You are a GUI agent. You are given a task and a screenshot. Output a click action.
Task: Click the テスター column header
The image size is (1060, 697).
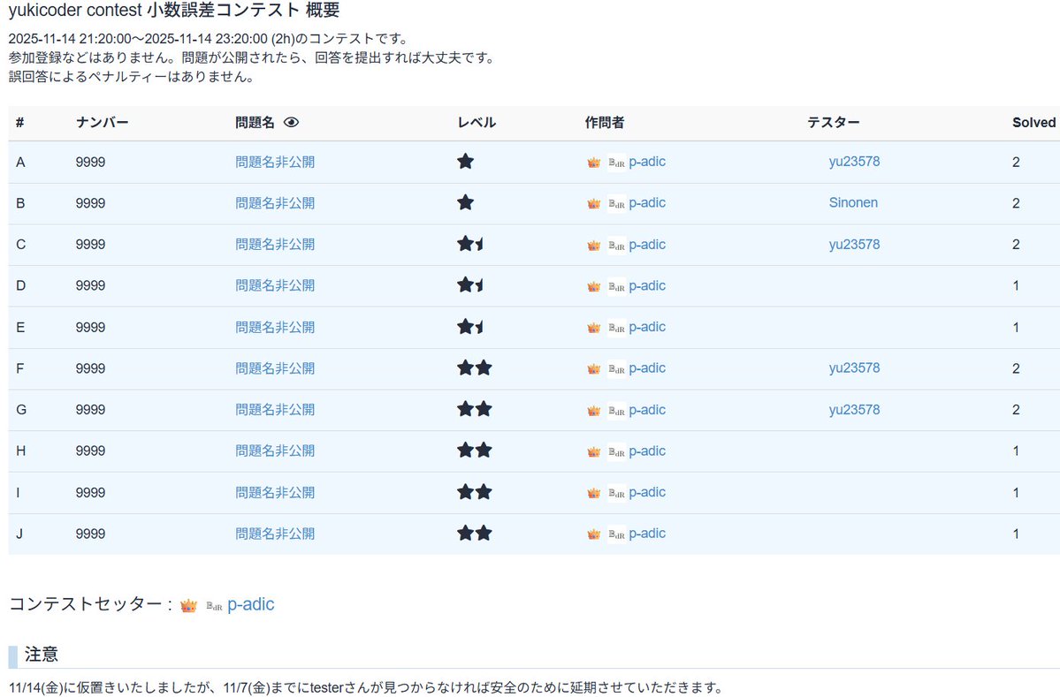tap(834, 122)
